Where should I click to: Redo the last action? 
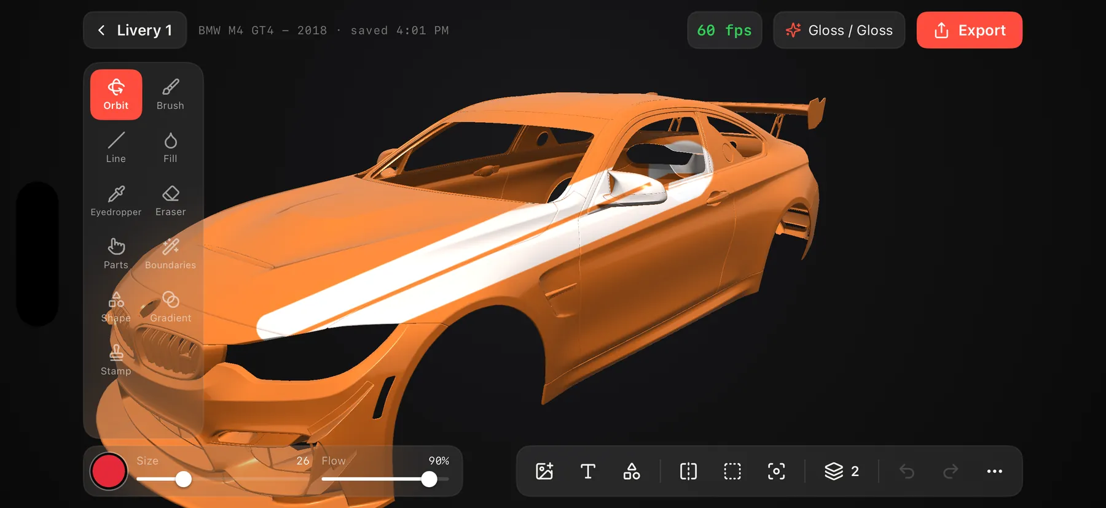point(951,471)
